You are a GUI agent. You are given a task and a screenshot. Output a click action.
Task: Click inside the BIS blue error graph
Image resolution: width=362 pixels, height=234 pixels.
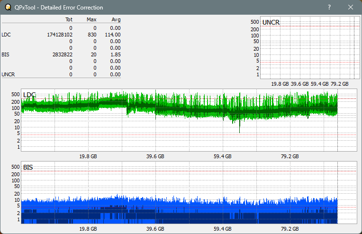(189, 192)
